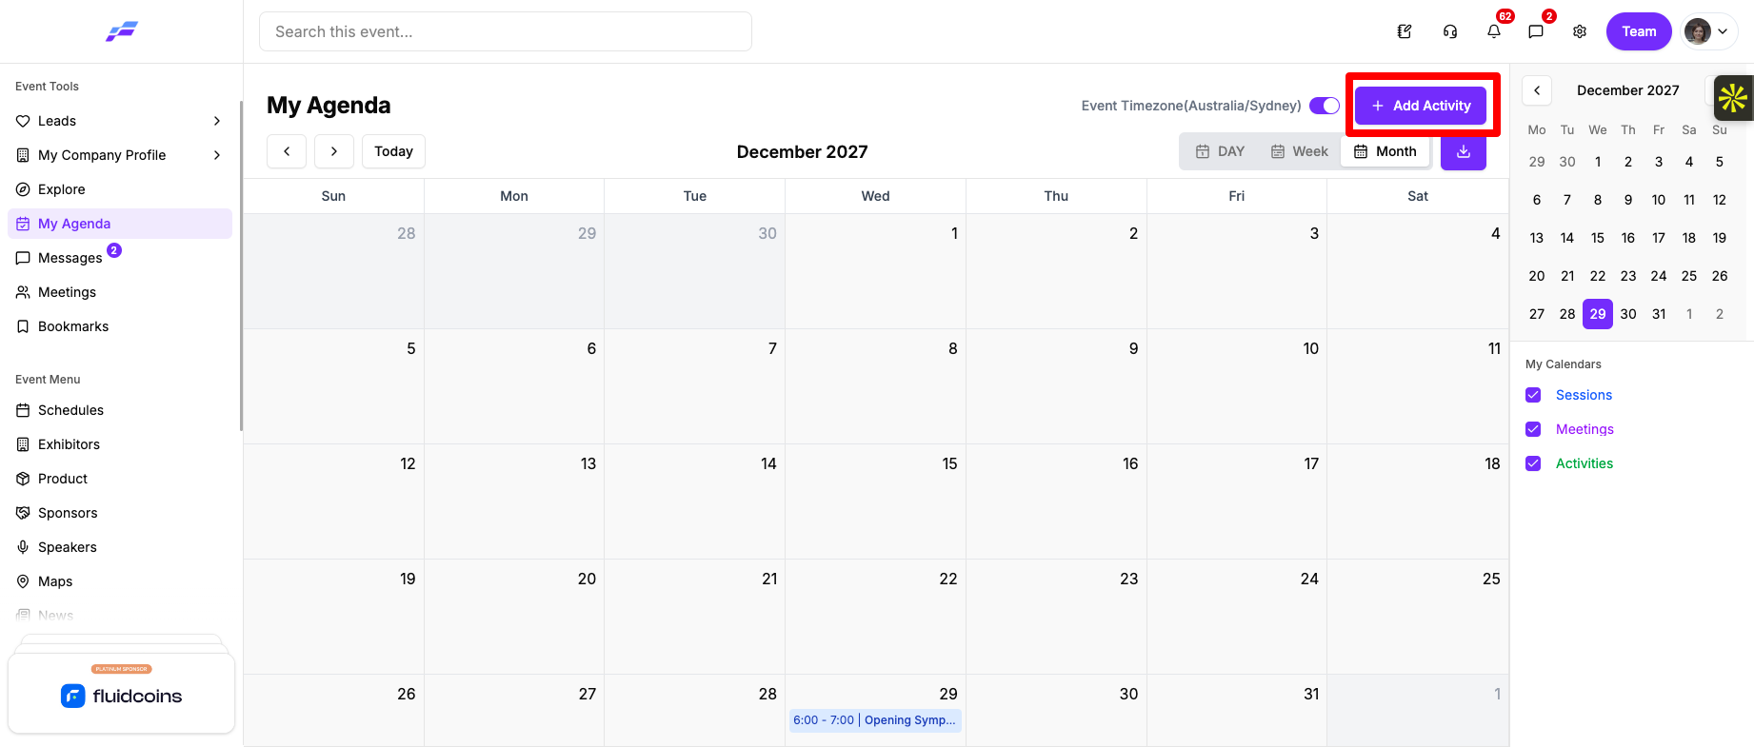
Task: Open the Opening Symposium event on the 29th
Action: click(875, 720)
